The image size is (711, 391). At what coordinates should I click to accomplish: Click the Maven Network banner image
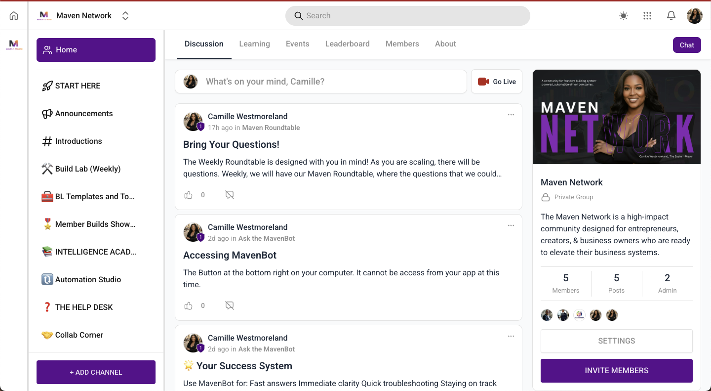(616, 117)
